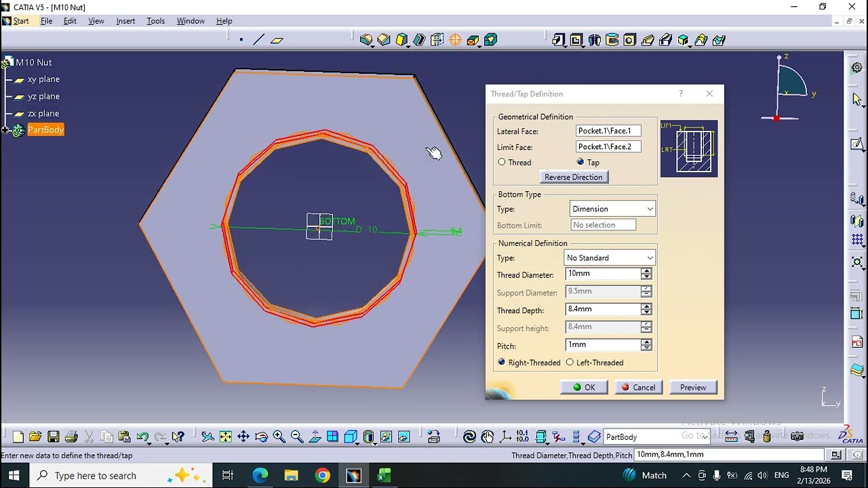Click the Zoom Out magnifier icon
Screen dimensions: 868x488
point(296,437)
